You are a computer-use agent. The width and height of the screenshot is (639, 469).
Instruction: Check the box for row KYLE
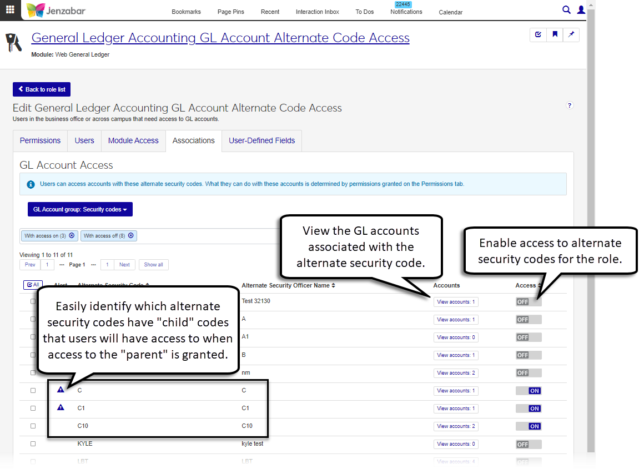(x=33, y=443)
